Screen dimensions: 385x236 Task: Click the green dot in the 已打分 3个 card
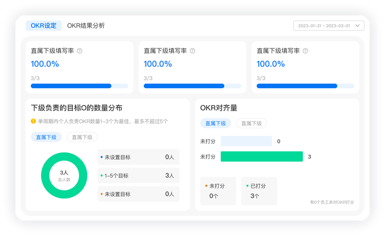click(247, 186)
